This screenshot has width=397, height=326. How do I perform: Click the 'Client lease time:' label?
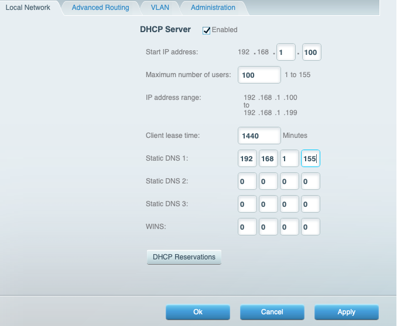tap(173, 136)
